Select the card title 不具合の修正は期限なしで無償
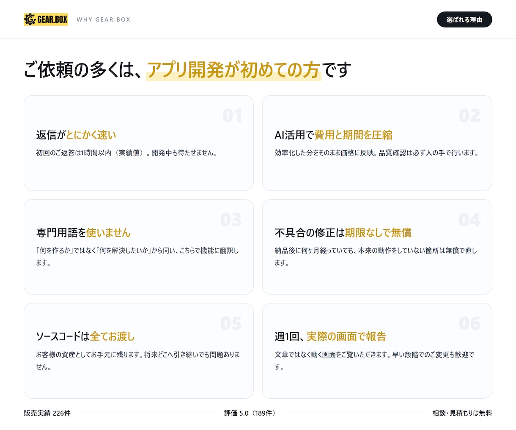 343,233
